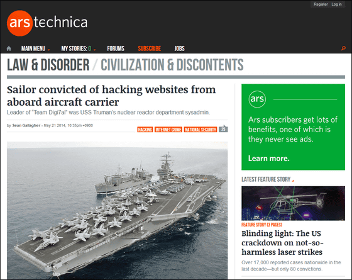
Task: Select the Internet Crime tag
Action: coord(168,130)
